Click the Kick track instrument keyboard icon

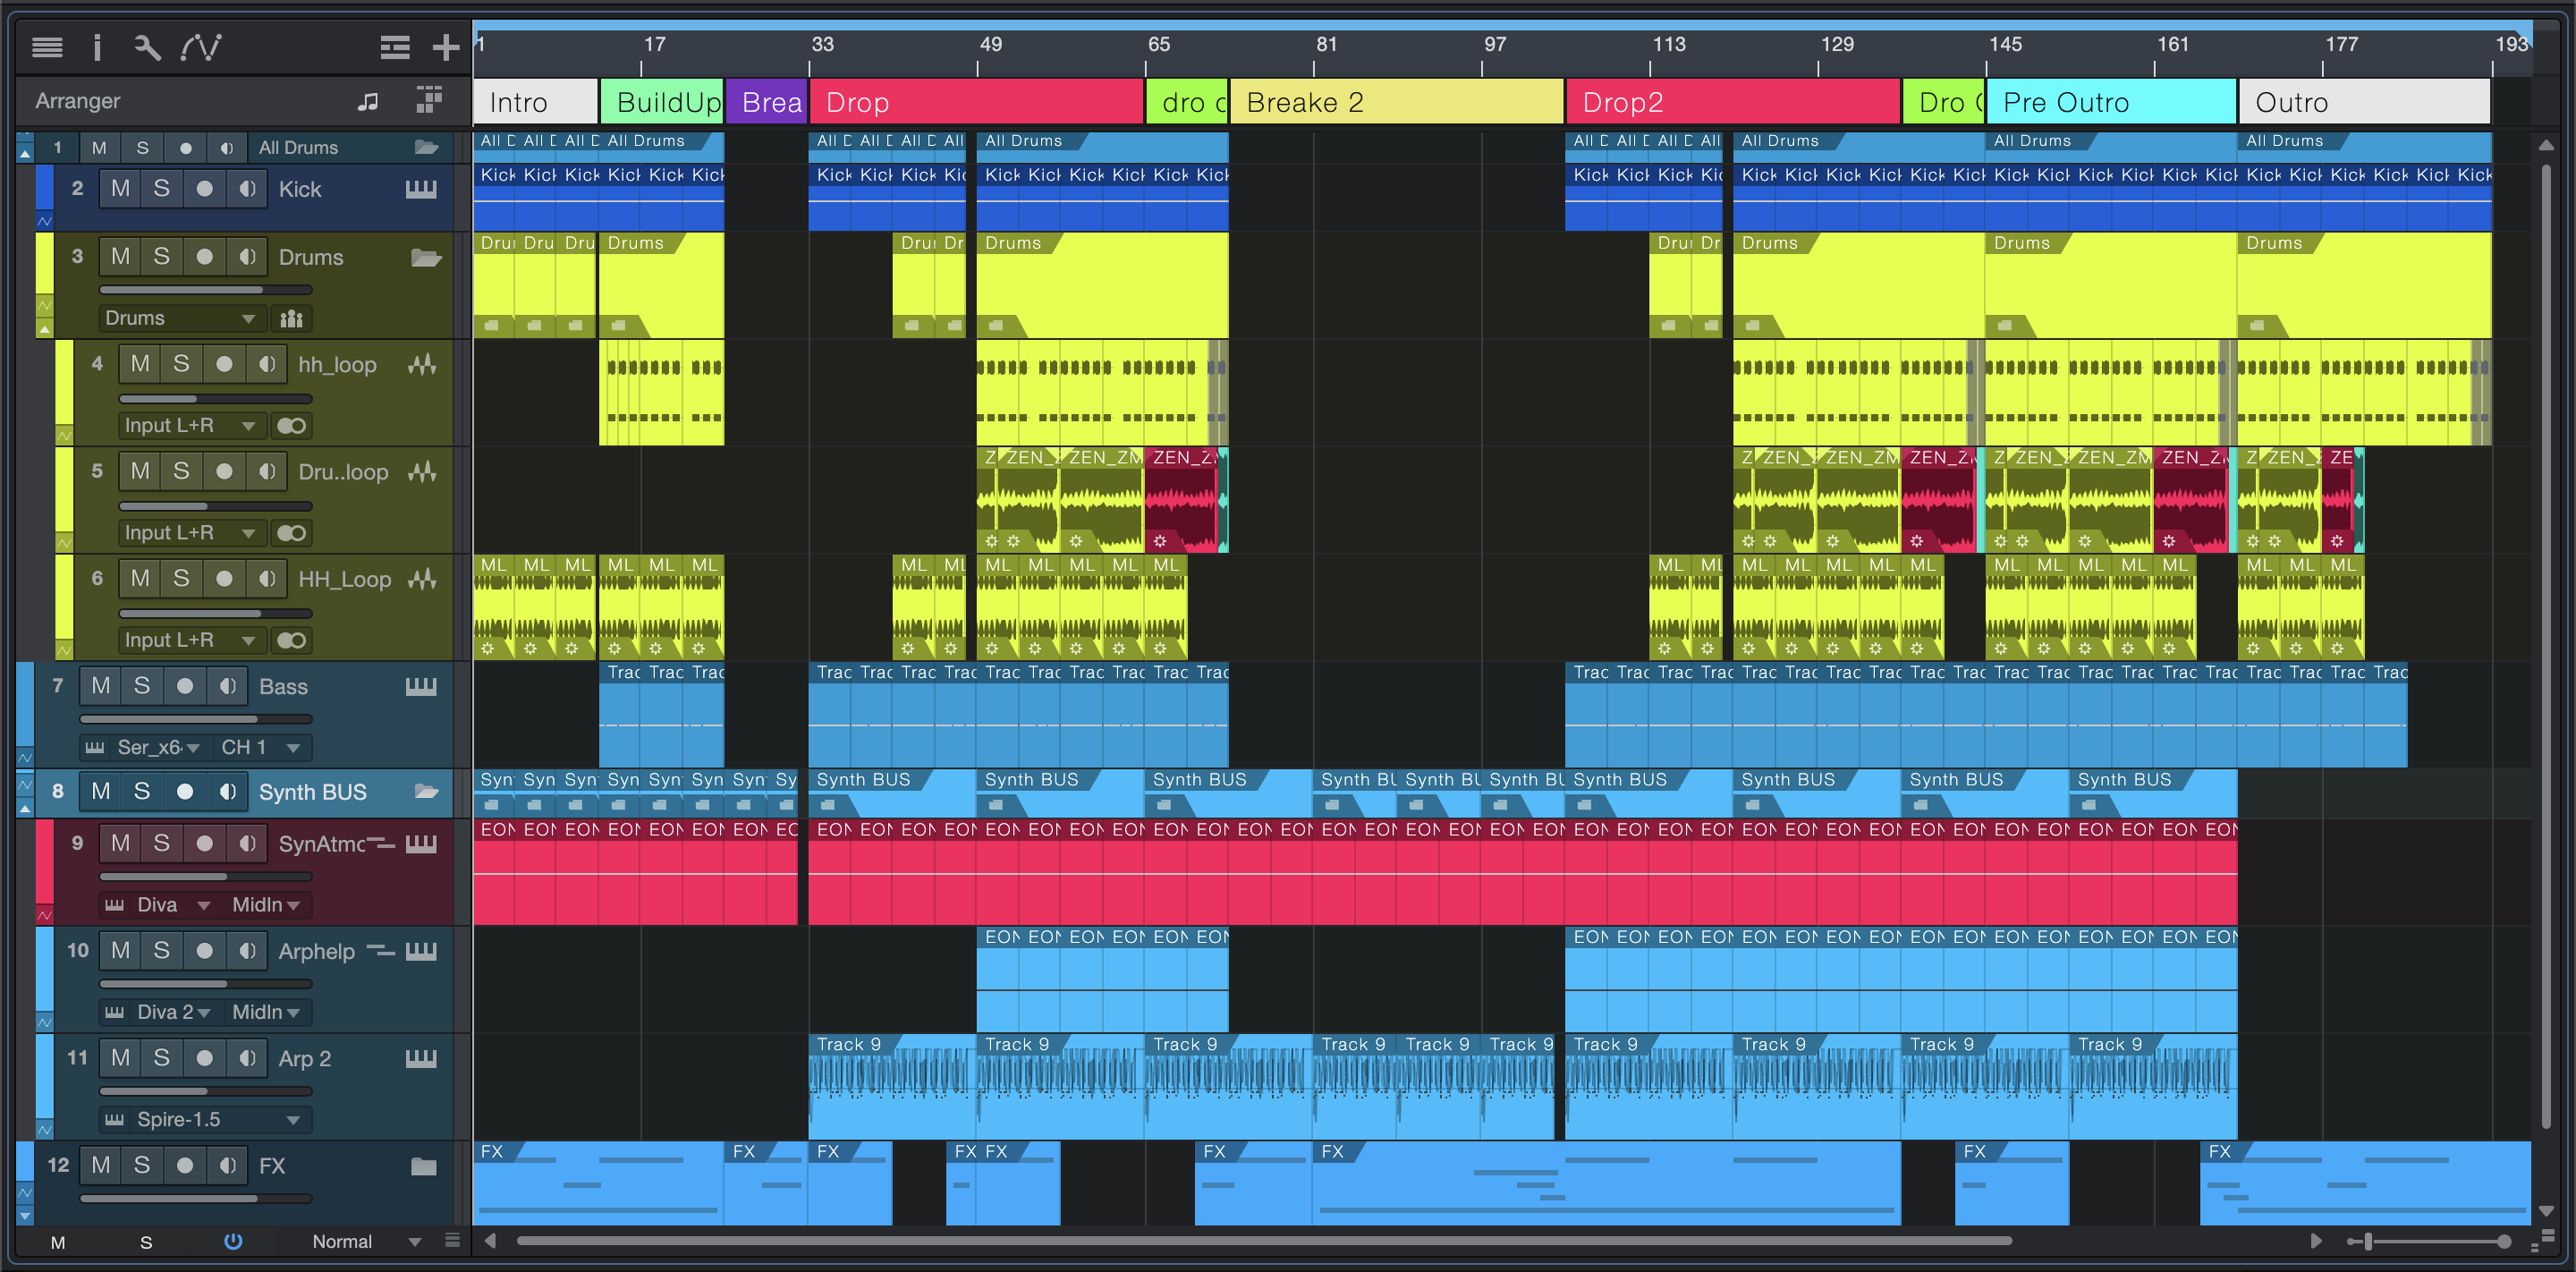pos(421,189)
